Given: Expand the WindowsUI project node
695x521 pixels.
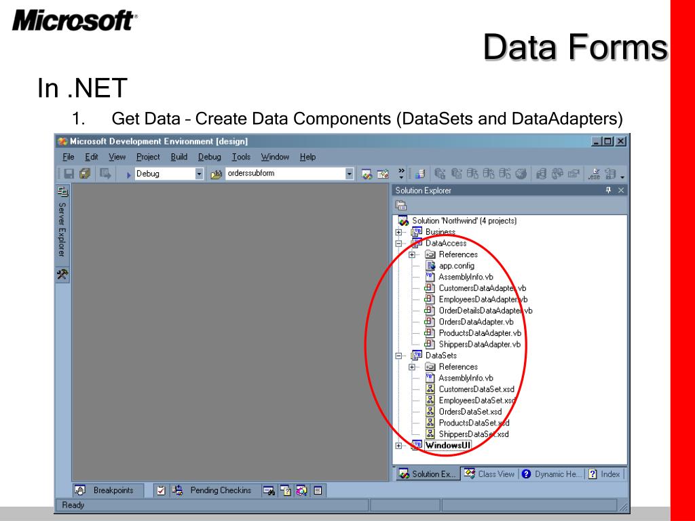Looking at the screenshot, I should (398, 446).
